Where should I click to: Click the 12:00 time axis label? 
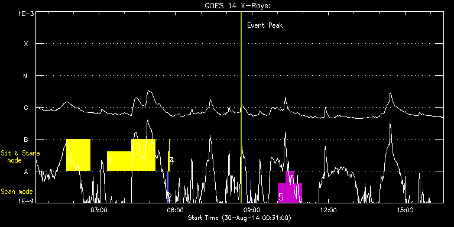[329, 210]
